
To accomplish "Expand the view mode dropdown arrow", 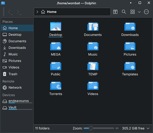I will coord(139,12).
